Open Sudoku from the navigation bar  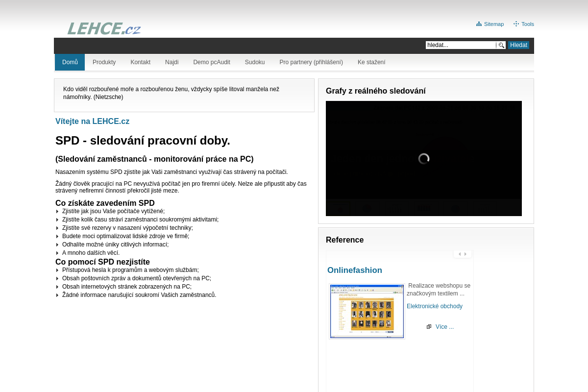coord(255,62)
